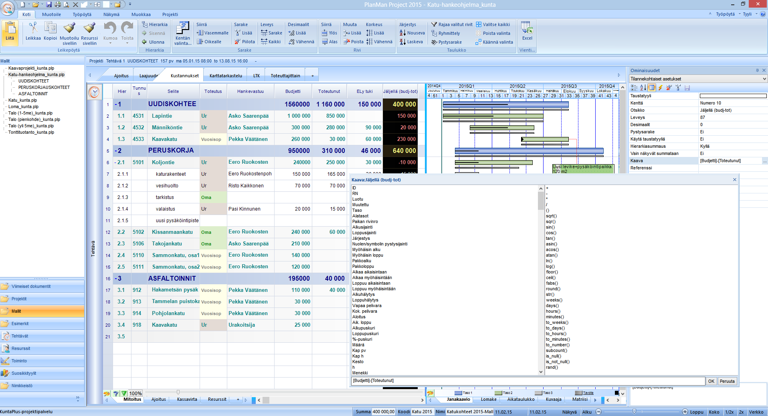Image resolution: width=768 pixels, height=416 pixels.
Task: Select PERUSKORJAUSKOHTEET tree item
Action: point(44,88)
